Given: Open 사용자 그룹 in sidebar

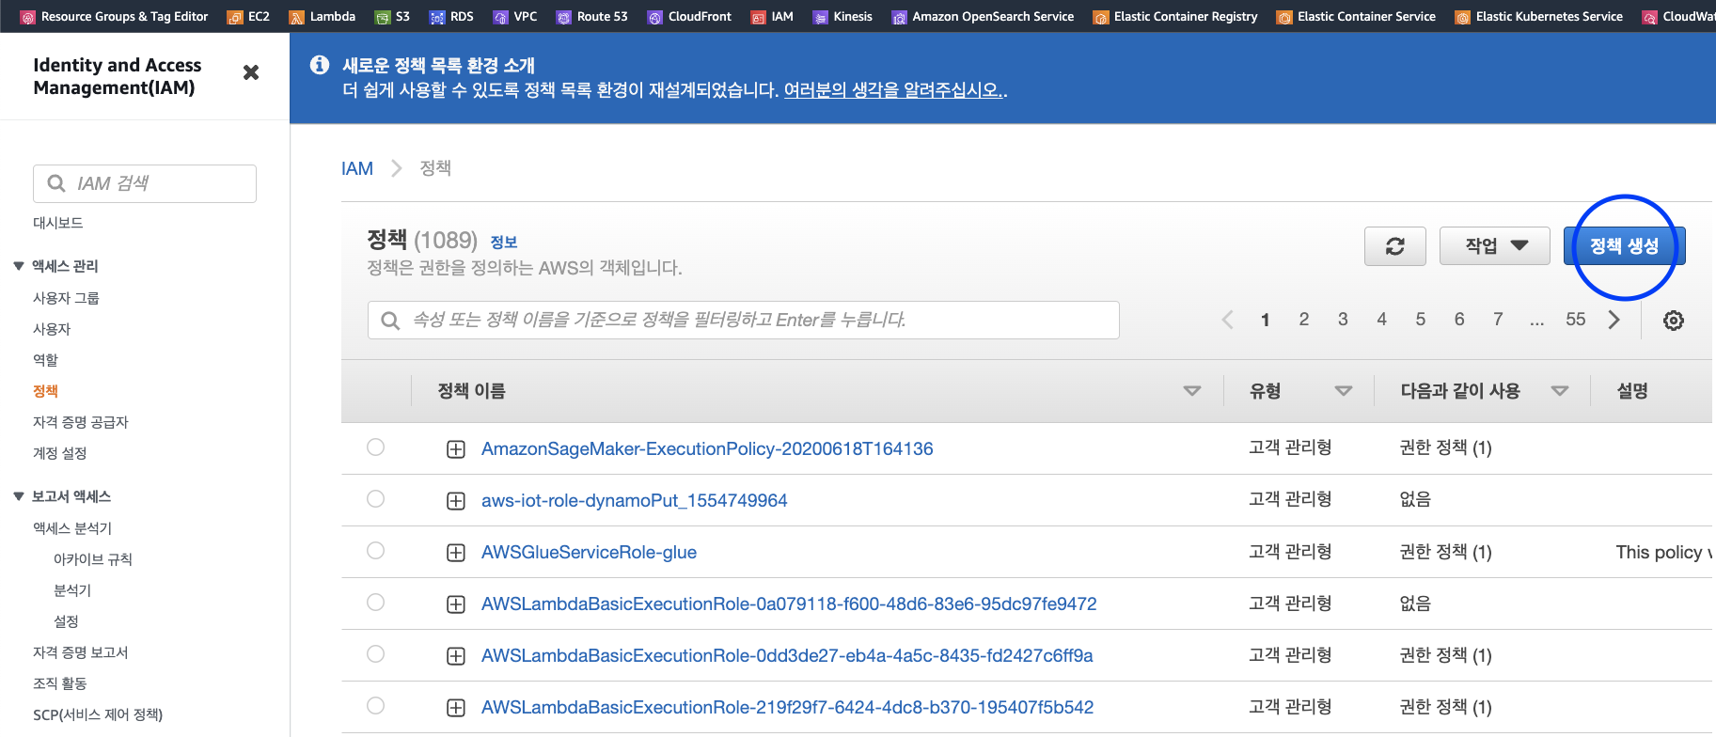Looking at the screenshot, I should coord(66,298).
